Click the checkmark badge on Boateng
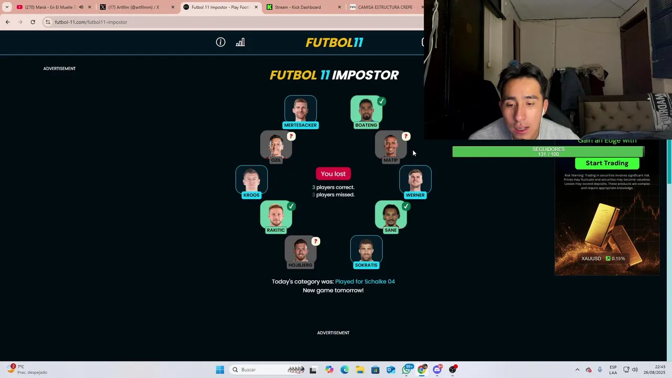The width and height of the screenshot is (672, 378). pyautogui.click(x=381, y=101)
